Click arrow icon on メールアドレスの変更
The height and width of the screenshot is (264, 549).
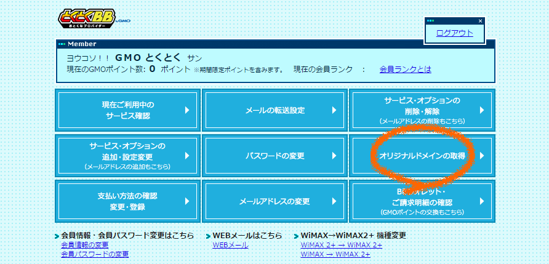334,201
